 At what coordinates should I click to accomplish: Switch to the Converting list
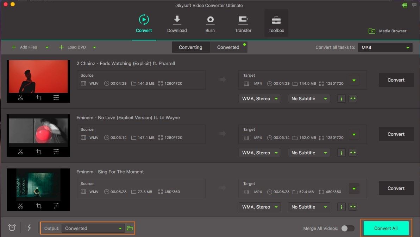click(190, 47)
